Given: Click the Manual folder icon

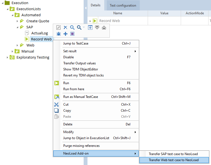Looking at the screenshot, I should pos(17,51).
